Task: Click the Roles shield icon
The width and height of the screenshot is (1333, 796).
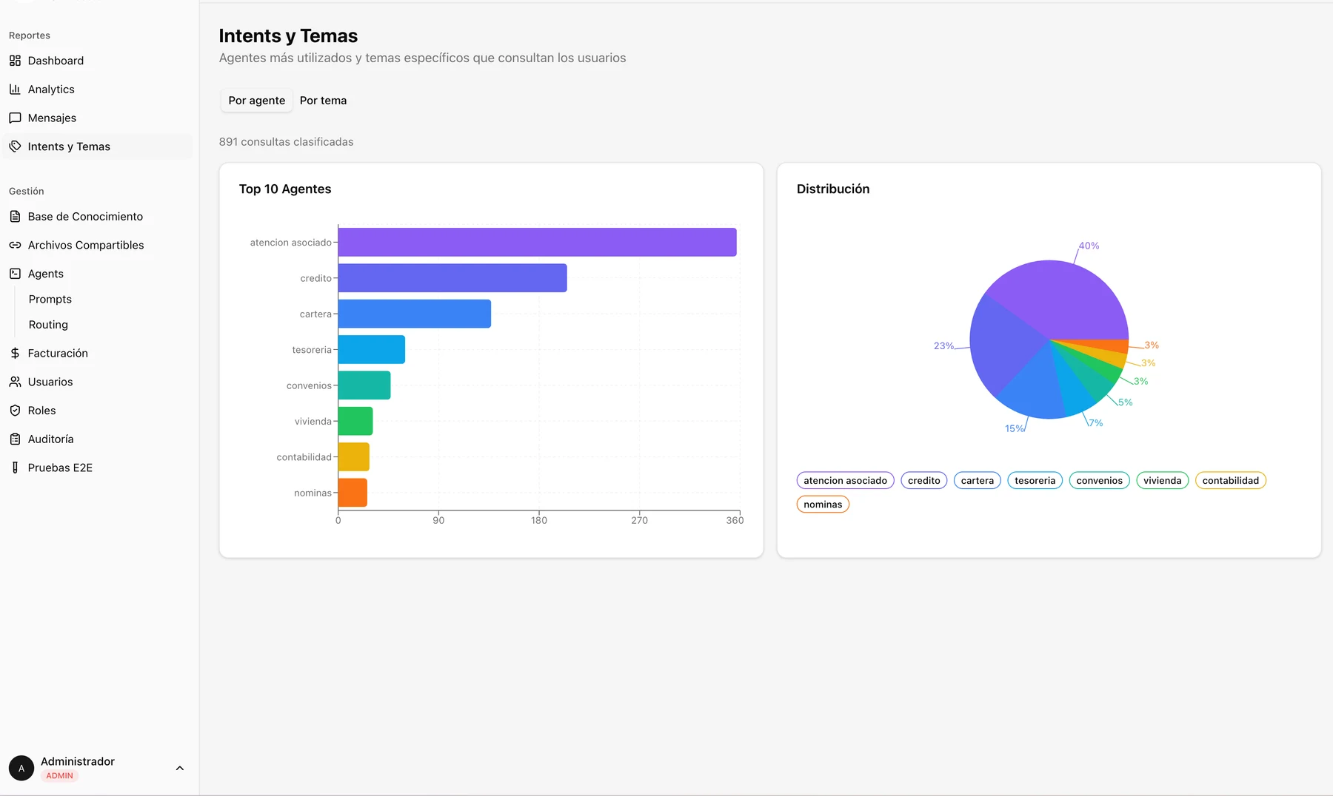Action: 15,410
